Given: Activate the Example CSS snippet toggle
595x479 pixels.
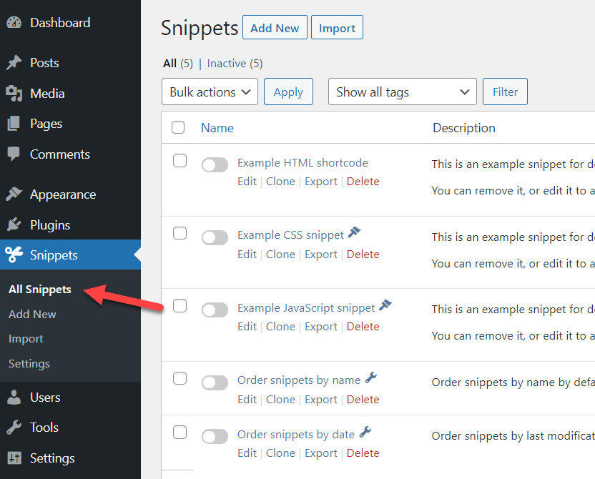Looking at the screenshot, I should pos(215,238).
